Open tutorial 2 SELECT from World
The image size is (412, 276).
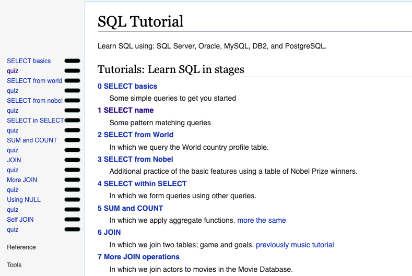[135, 135]
